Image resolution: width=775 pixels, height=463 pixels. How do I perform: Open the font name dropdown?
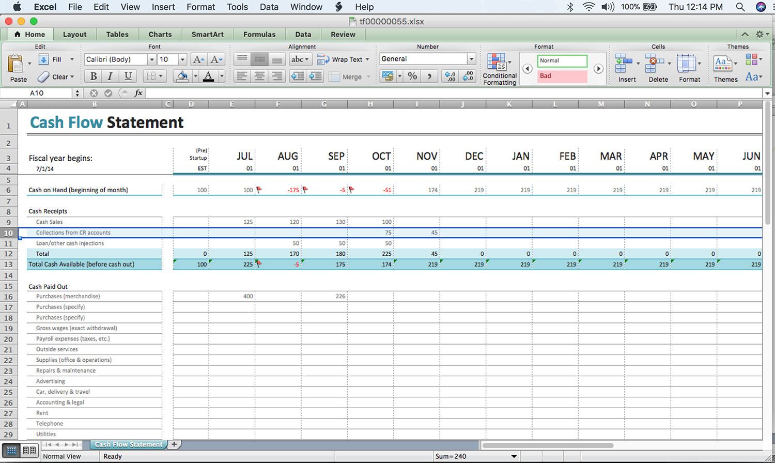151,59
